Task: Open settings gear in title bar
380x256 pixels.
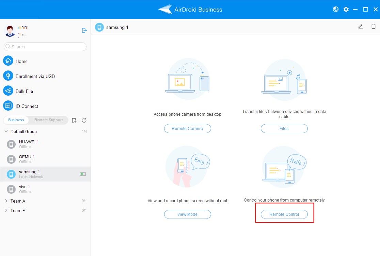Action: pos(346,10)
